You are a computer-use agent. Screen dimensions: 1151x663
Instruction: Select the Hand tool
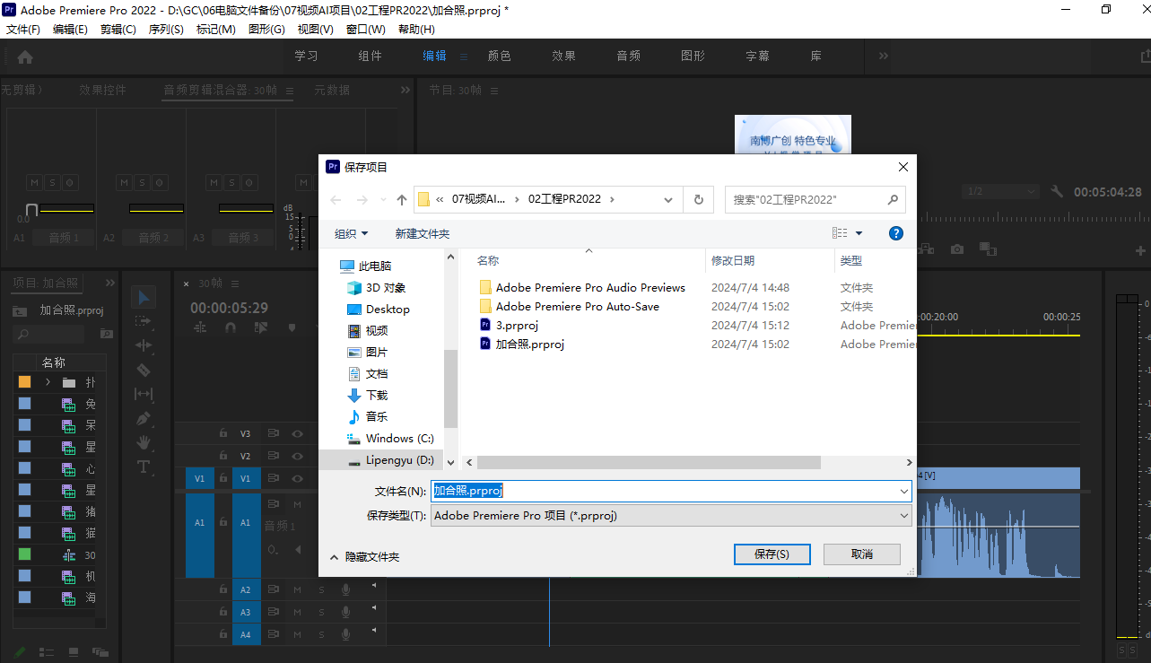(x=144, y=442)
